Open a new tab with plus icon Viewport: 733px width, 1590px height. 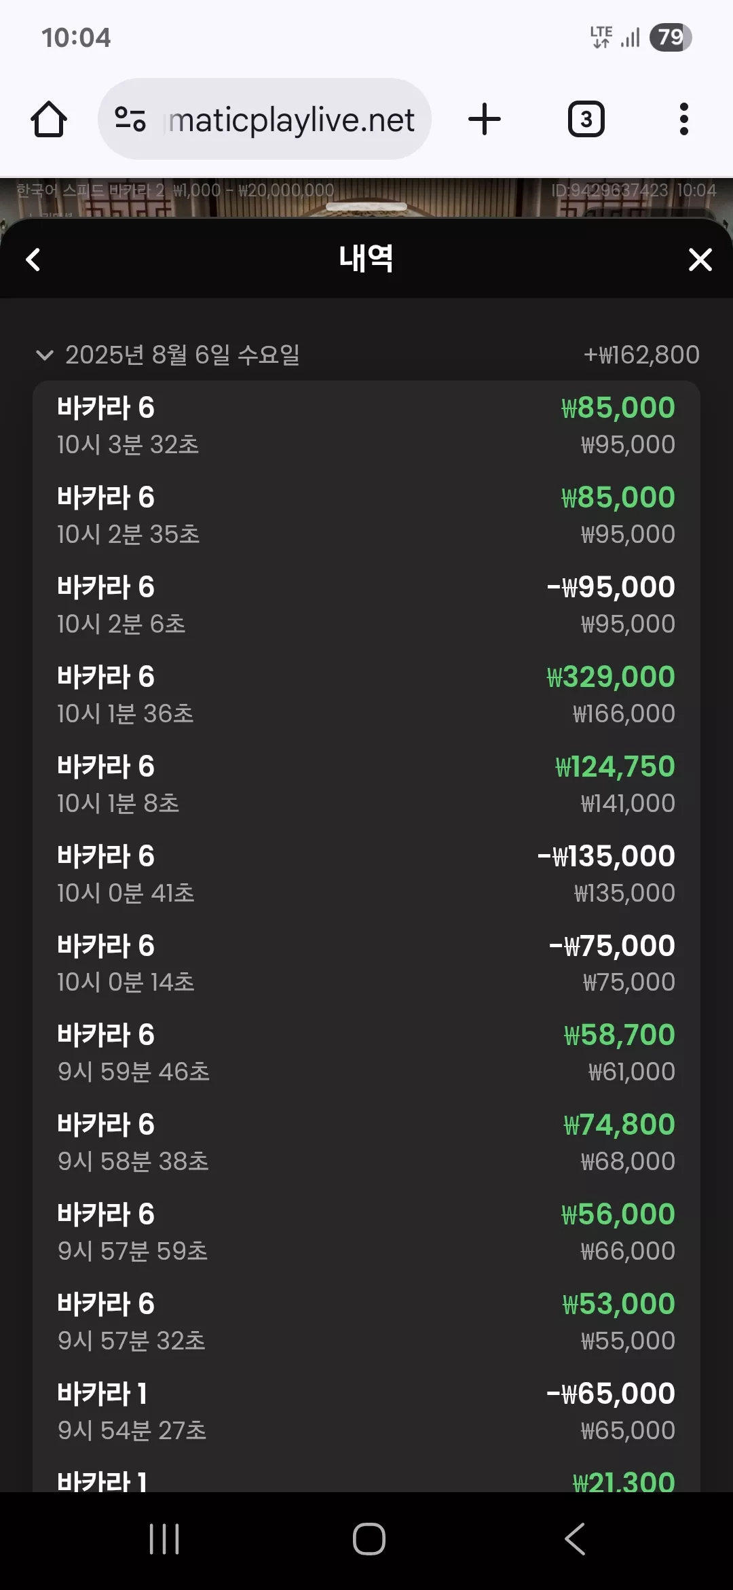[x=485, y=120]
